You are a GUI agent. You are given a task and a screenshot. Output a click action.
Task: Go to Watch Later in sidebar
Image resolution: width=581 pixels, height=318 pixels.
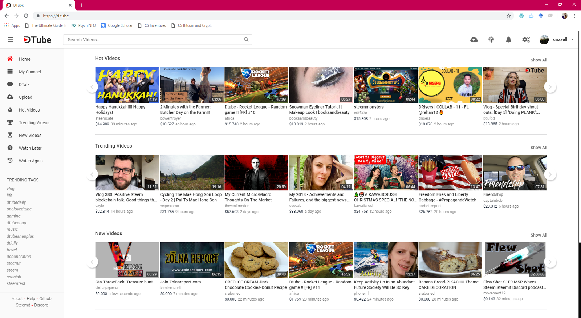tap(30, 148)
